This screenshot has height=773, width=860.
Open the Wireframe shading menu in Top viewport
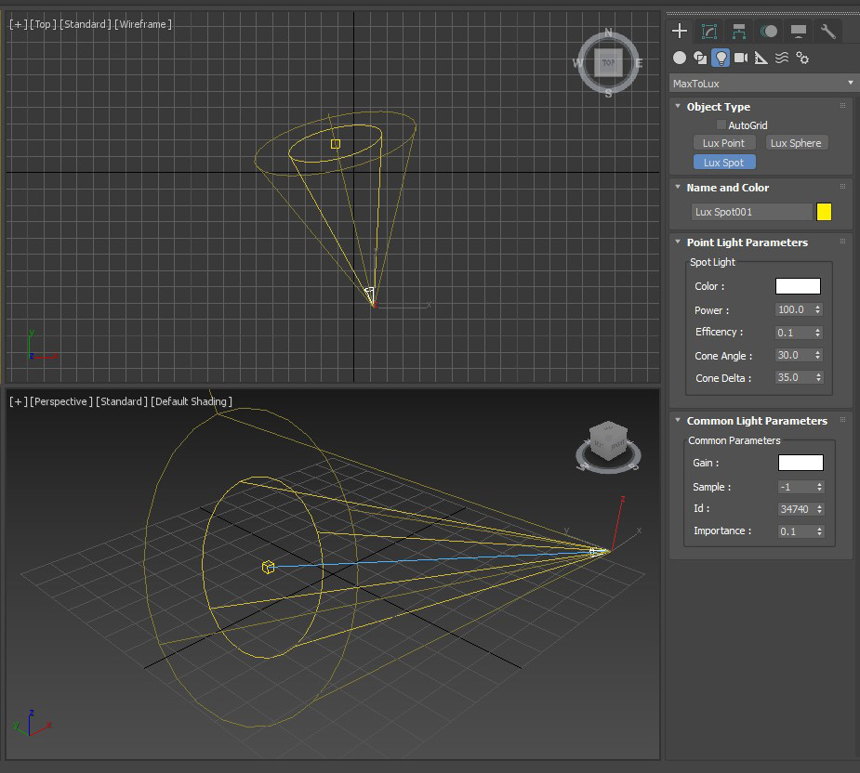pos(143,24)
